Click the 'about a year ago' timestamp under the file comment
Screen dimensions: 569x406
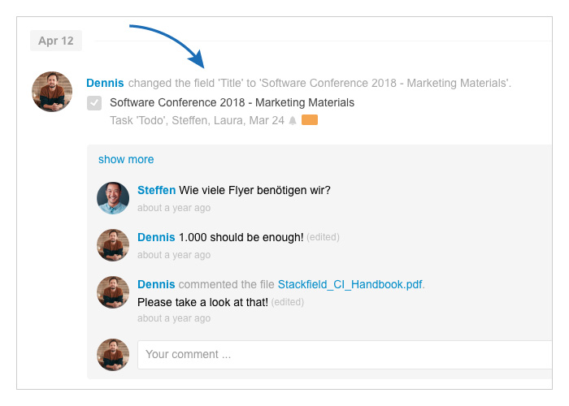coord(174,318)
